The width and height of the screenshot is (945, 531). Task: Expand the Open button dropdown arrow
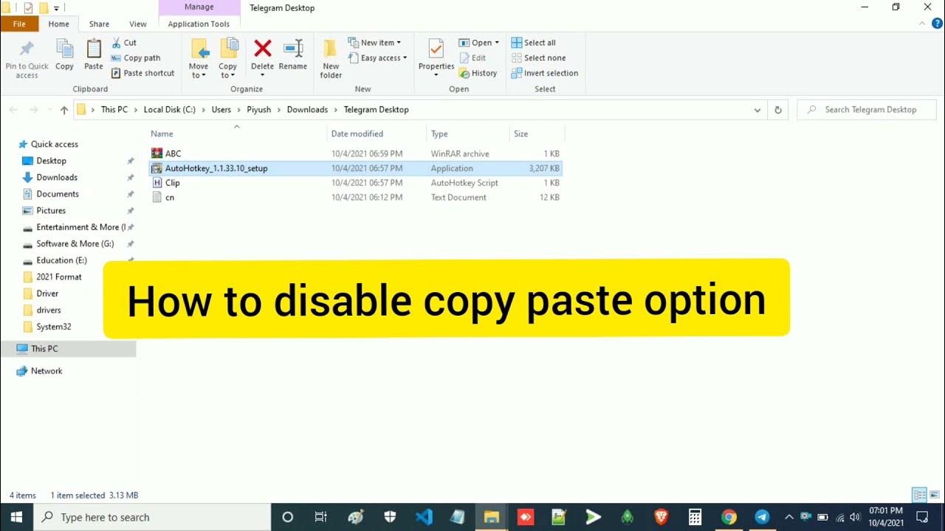pyautogui.click(x=497, y=43)
